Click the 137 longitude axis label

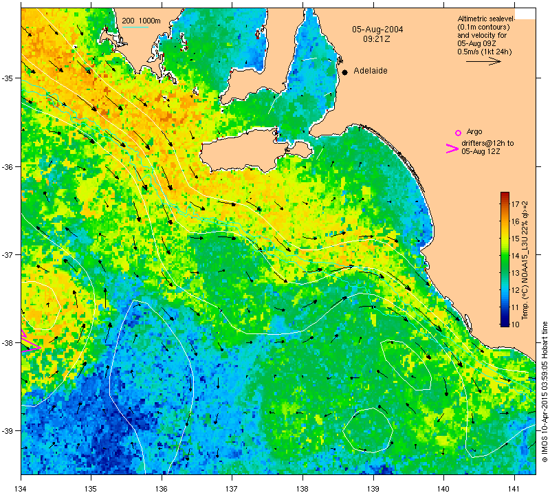(x=232, y=488)
